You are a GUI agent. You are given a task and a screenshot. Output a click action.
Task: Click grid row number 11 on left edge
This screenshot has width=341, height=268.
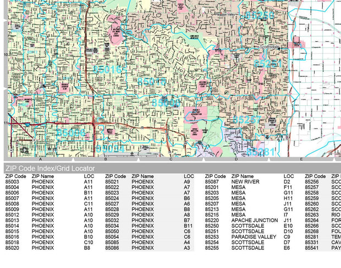coord(6,123)
